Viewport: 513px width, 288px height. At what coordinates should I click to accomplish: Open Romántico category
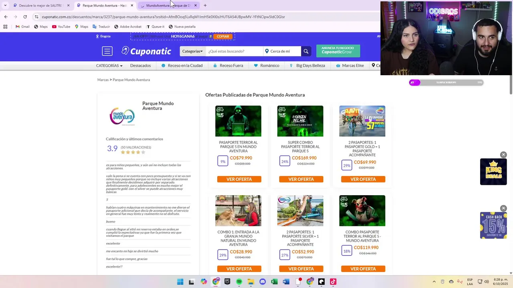pos(267,66)
